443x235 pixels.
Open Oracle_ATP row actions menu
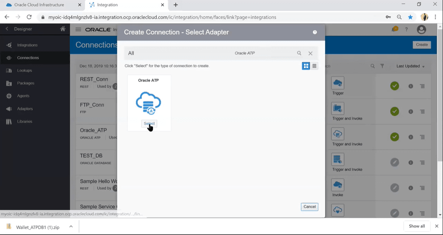coord(422,137)
